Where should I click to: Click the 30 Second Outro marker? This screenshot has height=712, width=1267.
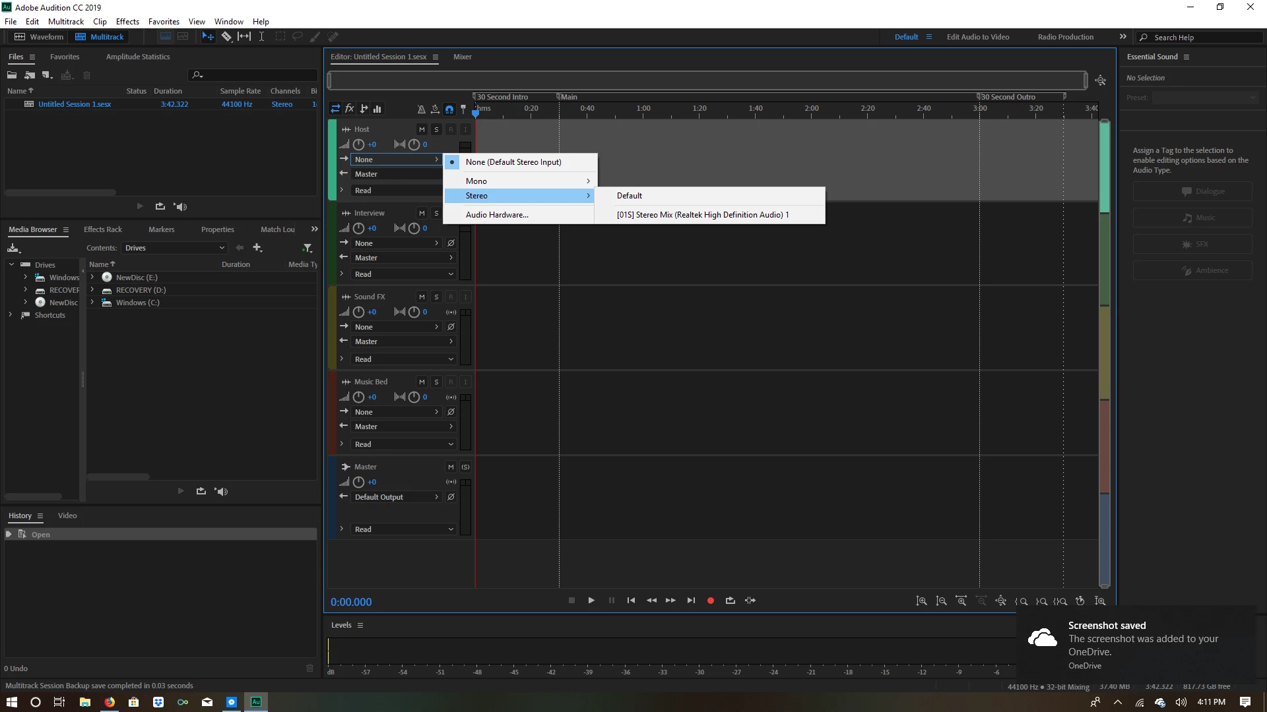click(x=1008, y=97)
